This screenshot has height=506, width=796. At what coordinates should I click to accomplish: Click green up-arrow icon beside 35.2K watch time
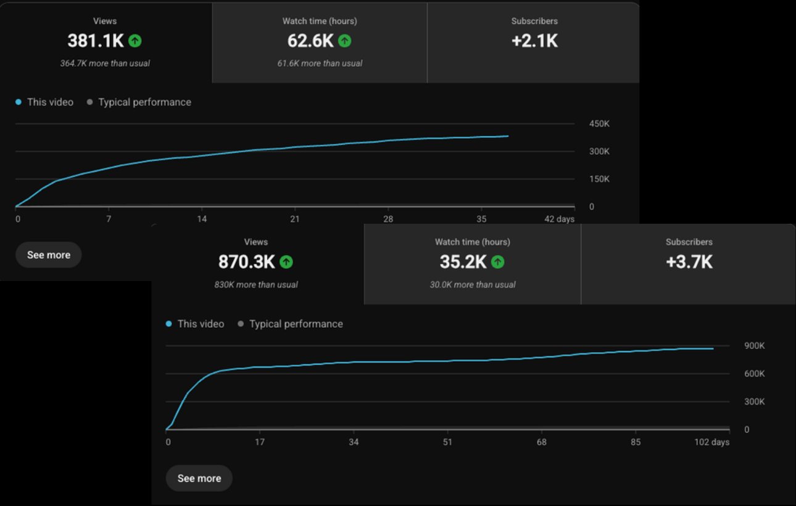498,262
